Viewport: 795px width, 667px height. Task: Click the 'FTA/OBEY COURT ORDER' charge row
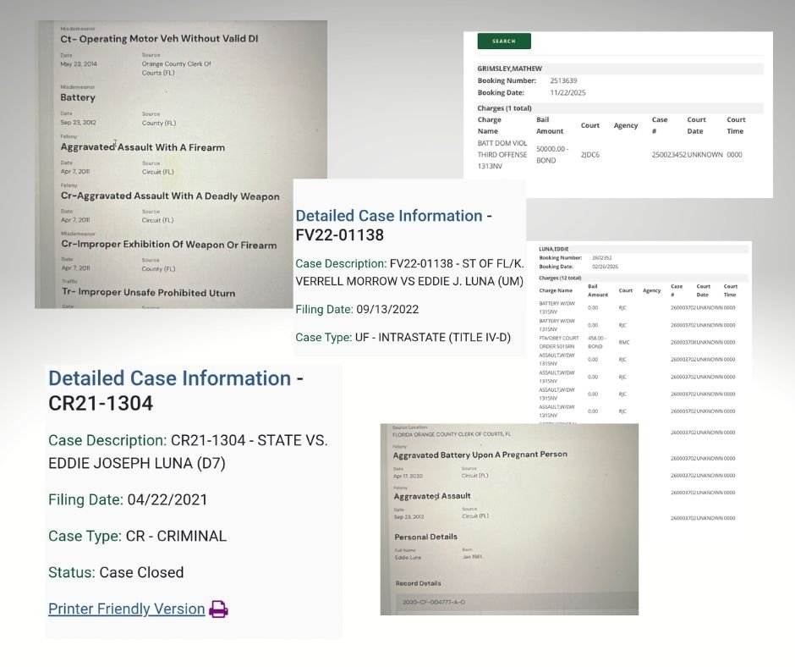click(559, 342)
